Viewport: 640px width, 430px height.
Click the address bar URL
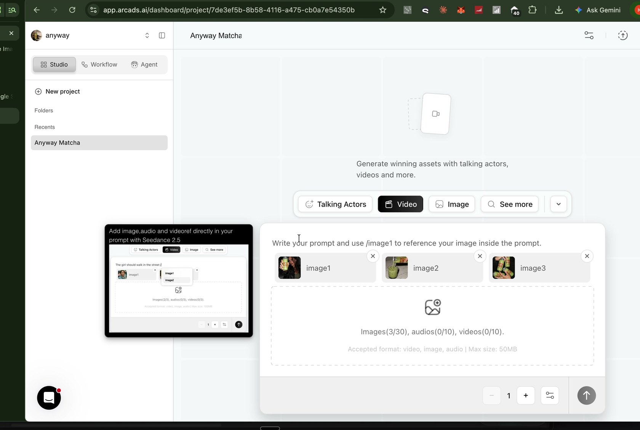pos(229,10)
